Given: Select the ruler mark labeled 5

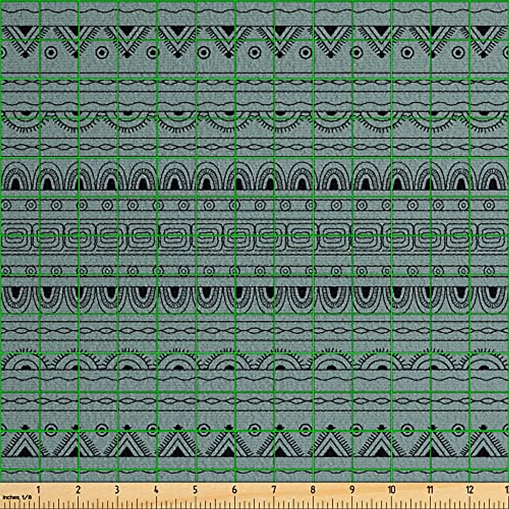Looking at the screenshot, I should click(195, 489).
